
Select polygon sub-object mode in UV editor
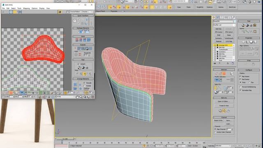pyautogui.click(x=11, y=93)
